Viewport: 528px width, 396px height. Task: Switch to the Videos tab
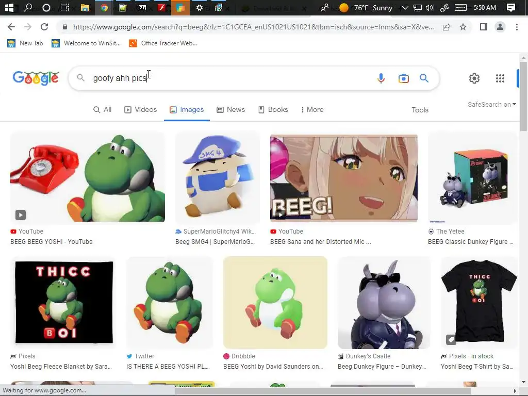(x=141, y=109)
